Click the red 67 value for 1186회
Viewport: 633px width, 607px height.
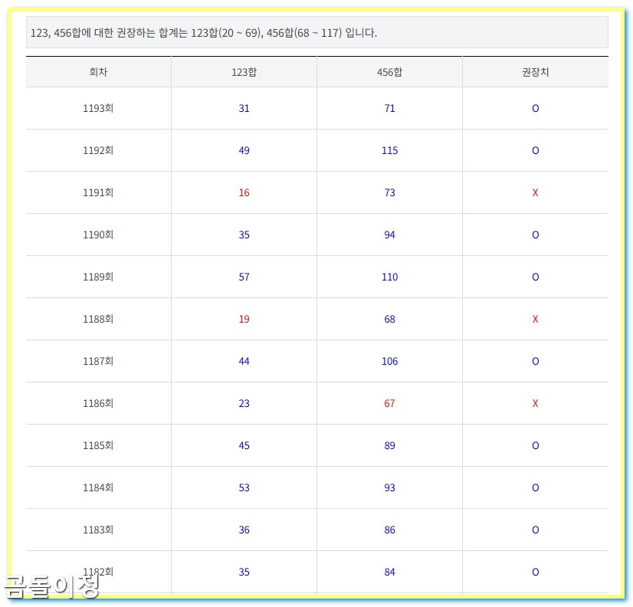click(389, 403)
